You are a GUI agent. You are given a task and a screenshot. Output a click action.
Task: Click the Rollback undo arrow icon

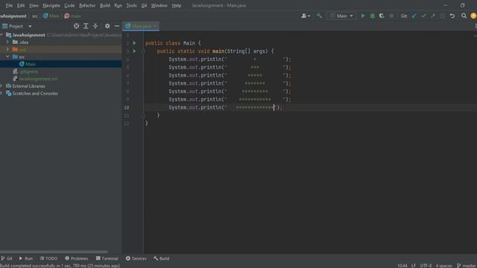[x=452, y=16]
